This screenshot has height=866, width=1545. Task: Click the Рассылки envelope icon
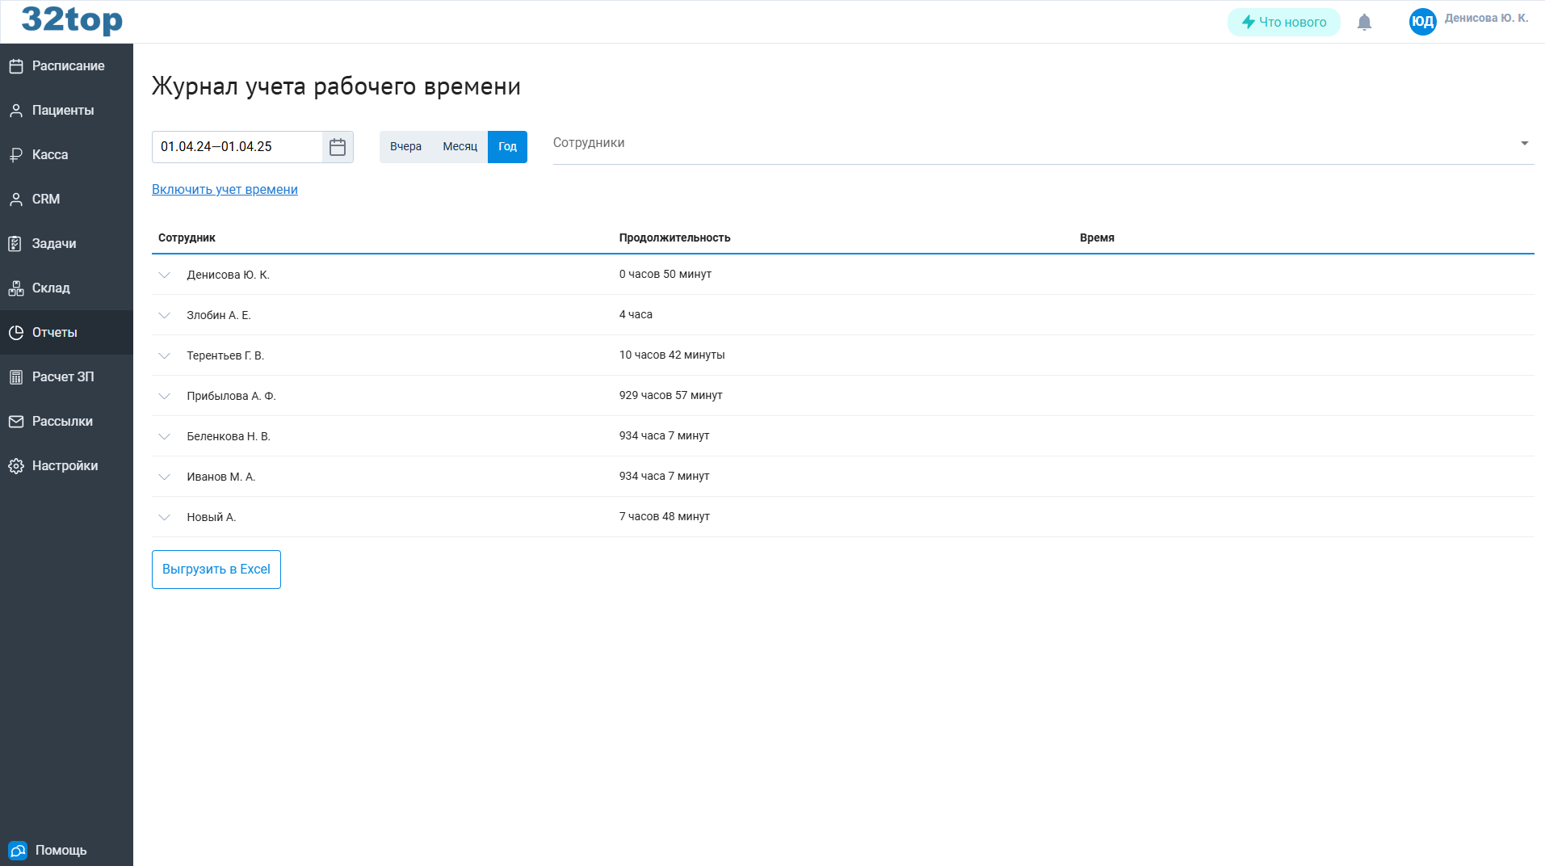[16, 422]
